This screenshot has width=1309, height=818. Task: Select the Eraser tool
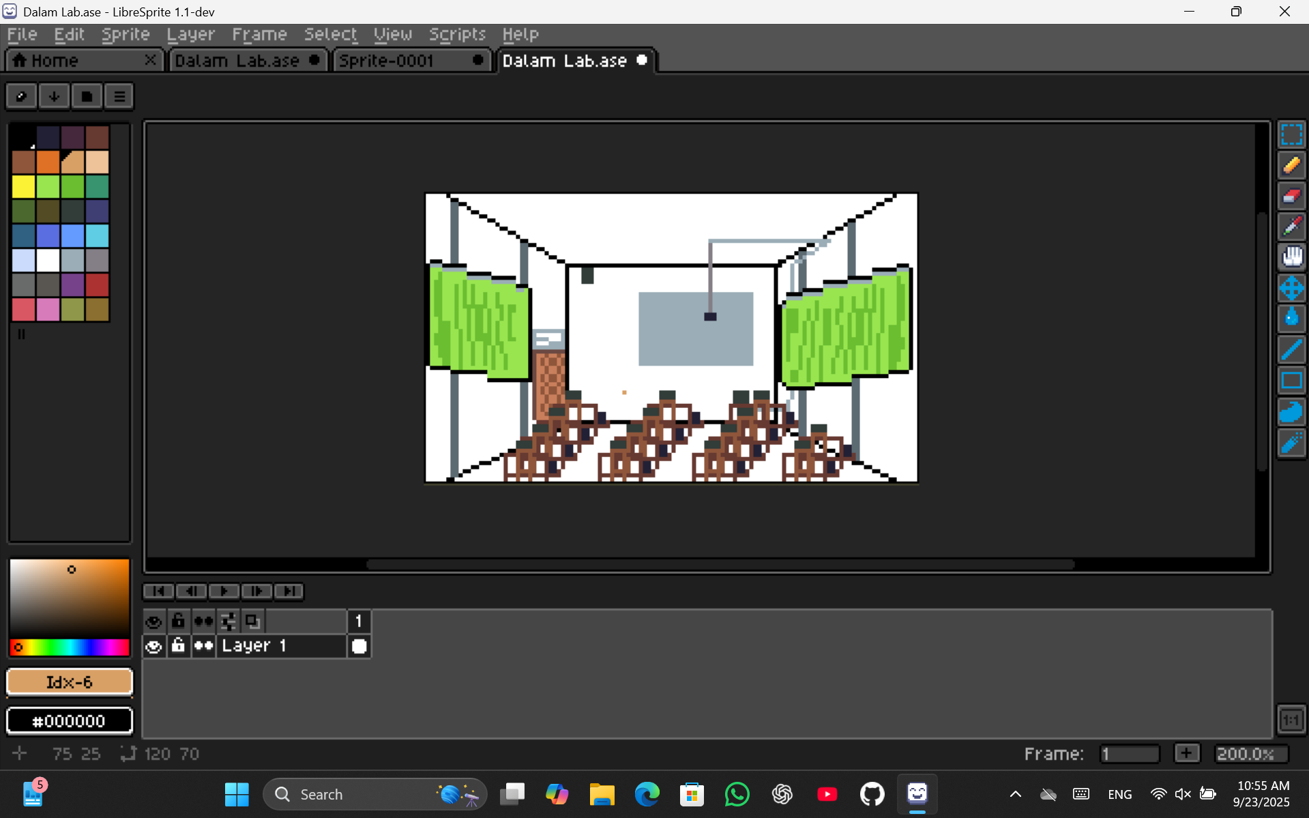[x=1291, y=196]
